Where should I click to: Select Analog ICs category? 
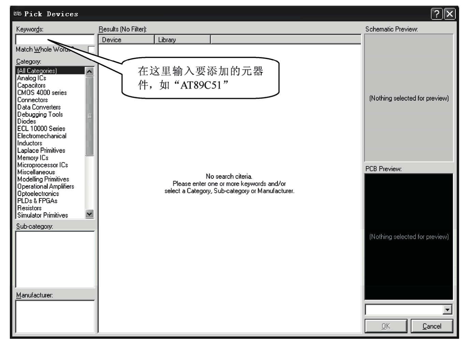pos(32,78)
